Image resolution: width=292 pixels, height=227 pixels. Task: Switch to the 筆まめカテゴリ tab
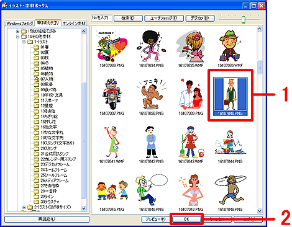click(x=48, y=22)
